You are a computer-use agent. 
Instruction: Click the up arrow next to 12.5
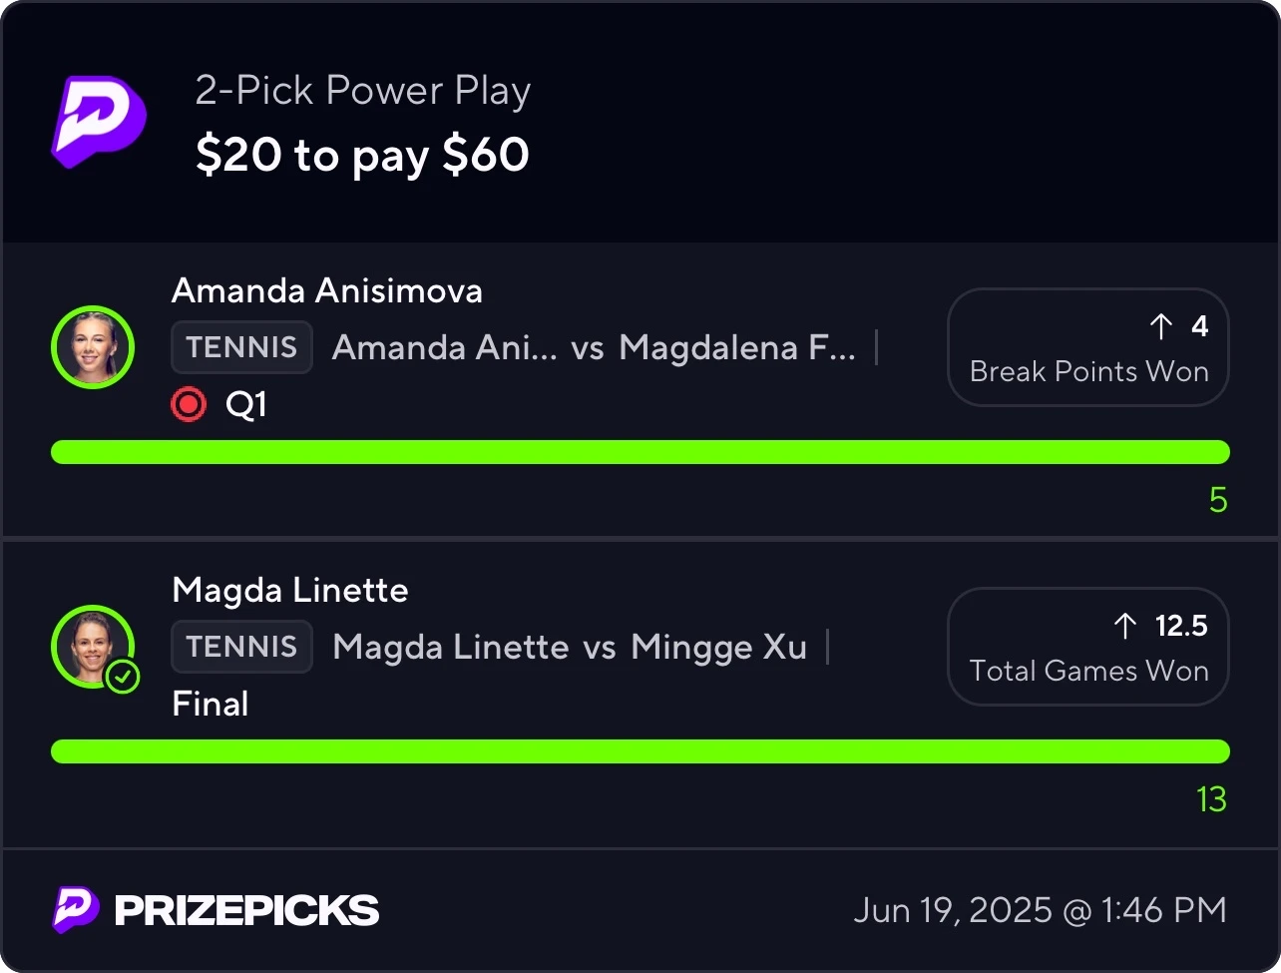1125,626
